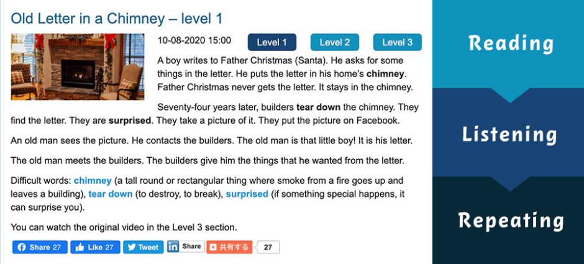Switch to the Level 1 tab

[x=271, y=42]
